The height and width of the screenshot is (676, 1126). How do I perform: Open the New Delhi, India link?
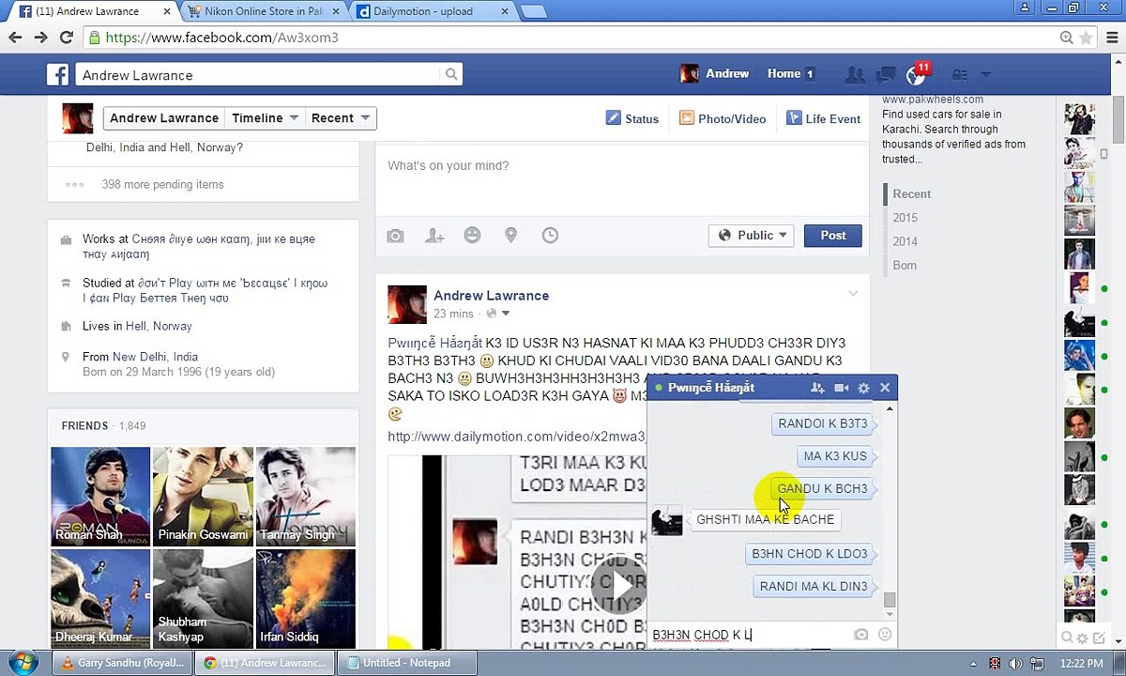[x=155, y=357]
